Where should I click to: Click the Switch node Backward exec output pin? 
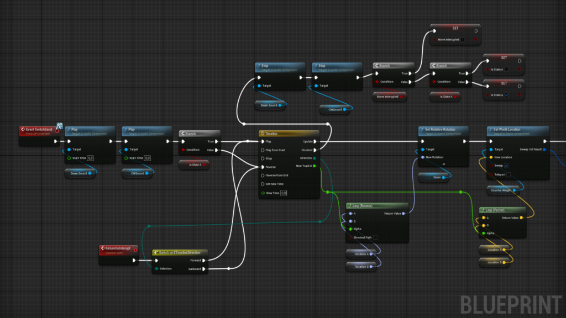click(204, 269)
